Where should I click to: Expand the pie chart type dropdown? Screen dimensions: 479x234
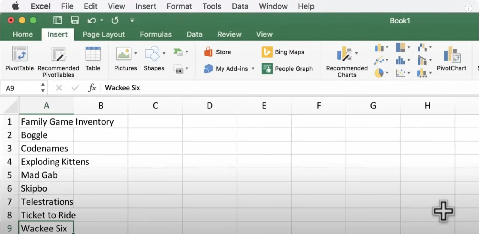tap(387, 73)
